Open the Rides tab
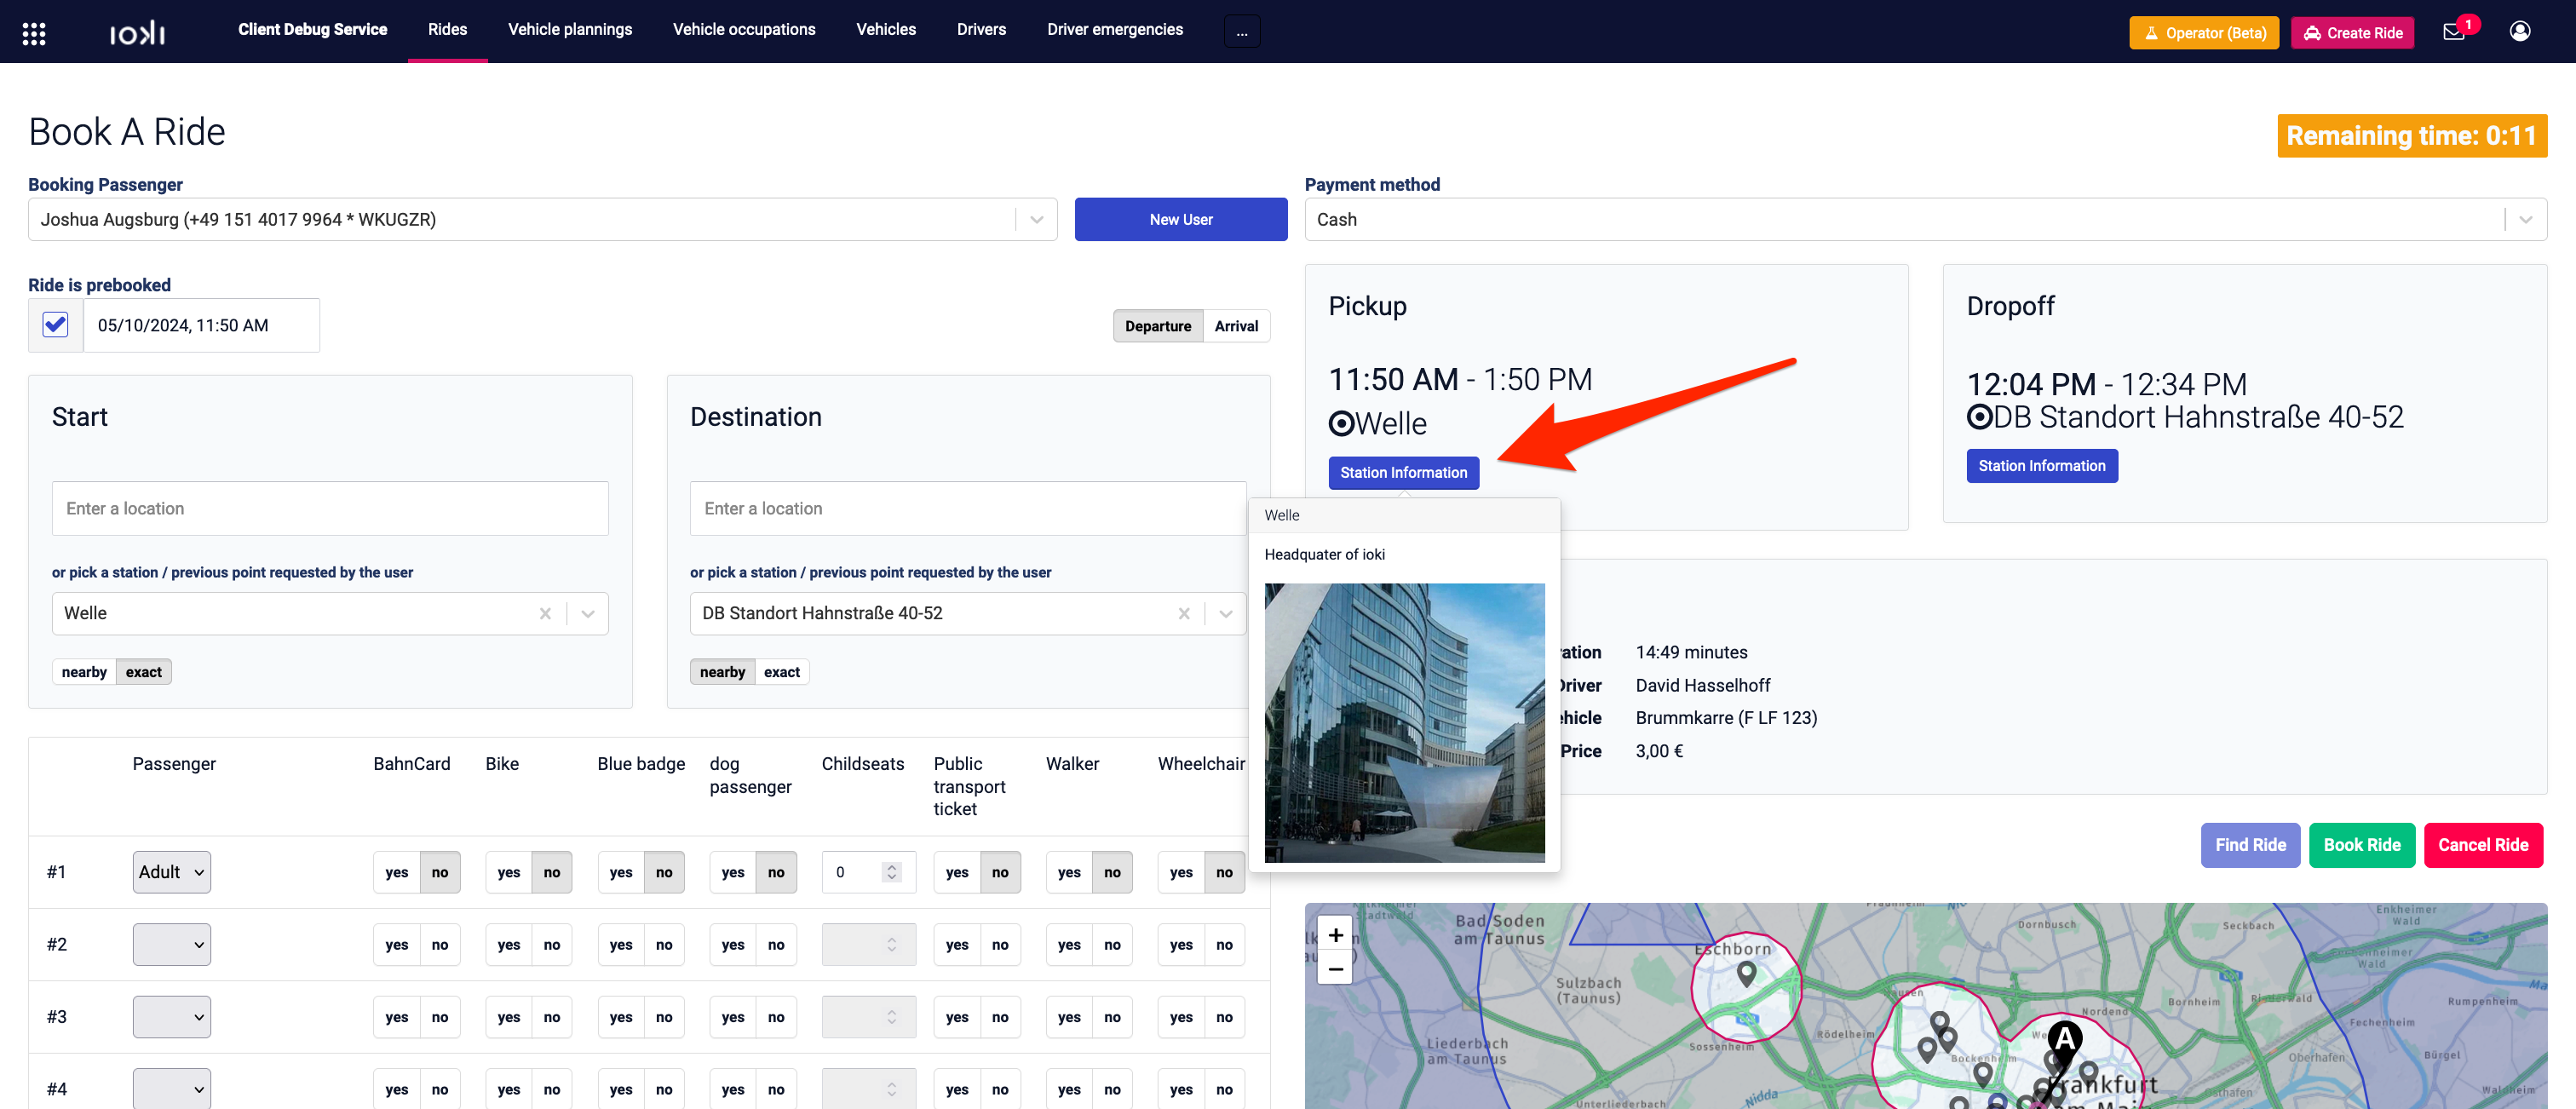 click(447, 30)
